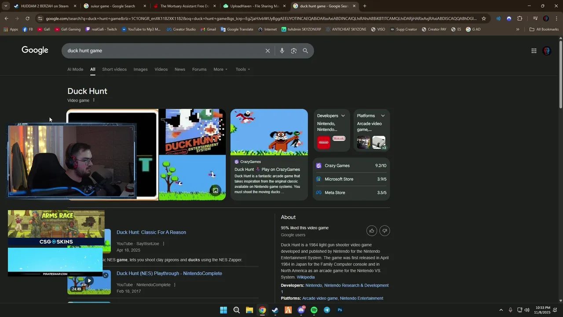Open Gmail bookmark
Image resolution: width=563 pixels, height=317 pixels.
(x=208, y=29)
